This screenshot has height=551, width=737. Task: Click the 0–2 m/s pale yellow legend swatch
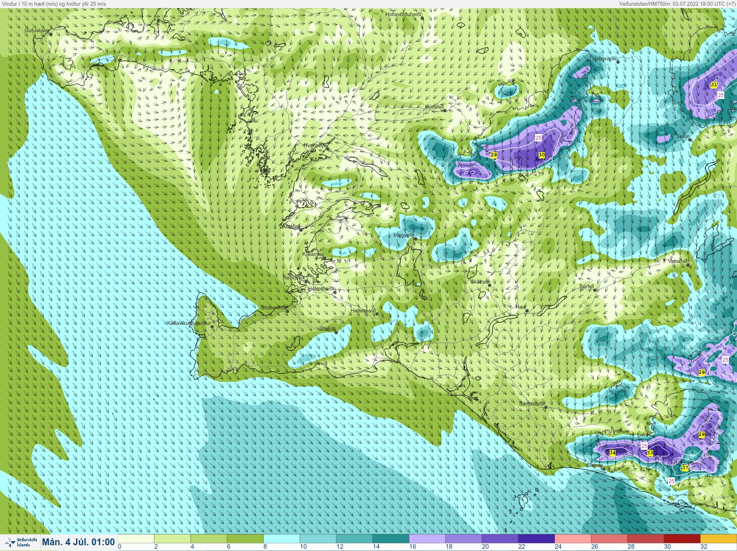pyautogui.click(x=136, y=539)
